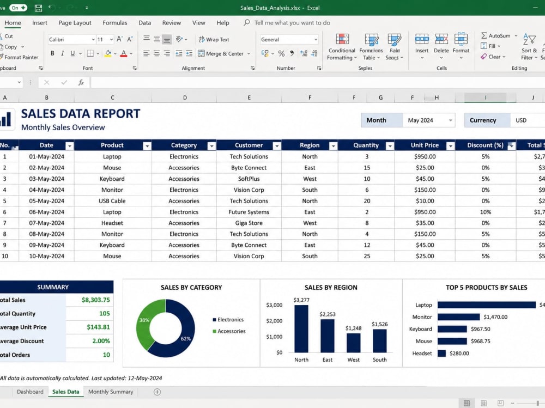Screen dimensions: 545x408
Task: Click Insert cells icon
Action: (x=422, y=39)
